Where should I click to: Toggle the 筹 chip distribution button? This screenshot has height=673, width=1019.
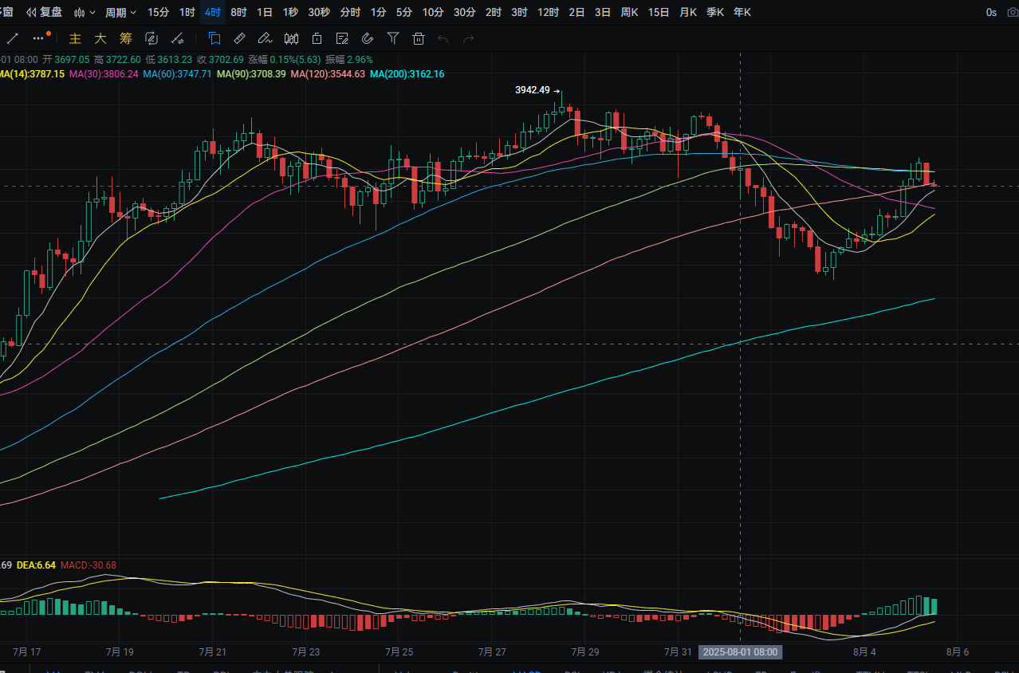coord(126,38)
